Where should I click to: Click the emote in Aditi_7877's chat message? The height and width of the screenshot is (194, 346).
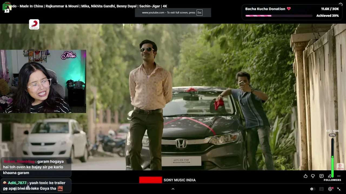tap(60, 188)
